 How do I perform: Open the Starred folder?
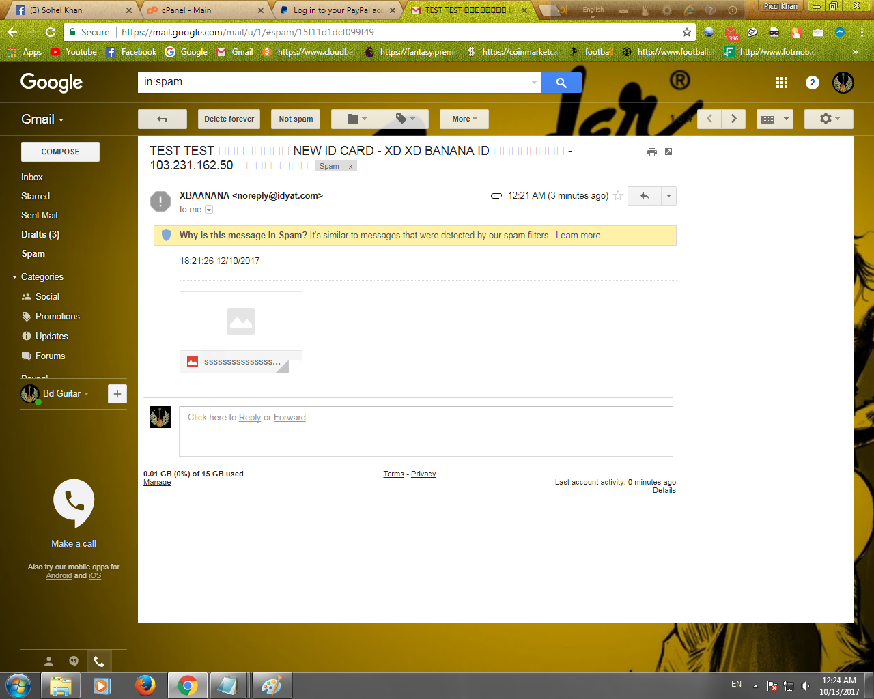click(36, 196)
